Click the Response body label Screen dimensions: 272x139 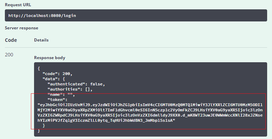point(50,58)
